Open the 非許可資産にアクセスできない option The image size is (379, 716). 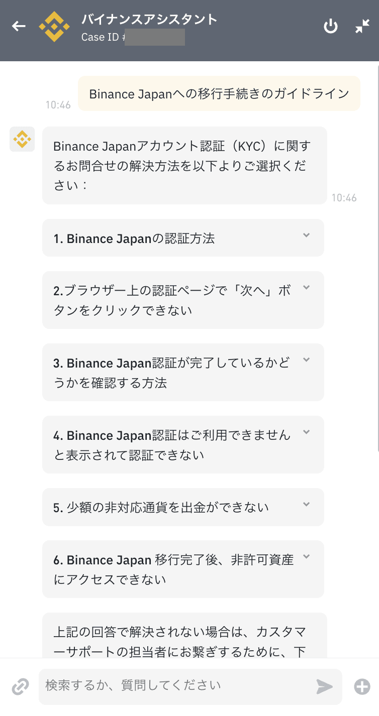coord(183,569)
